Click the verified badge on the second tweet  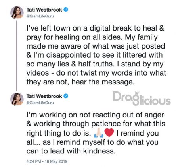[66, 96]
